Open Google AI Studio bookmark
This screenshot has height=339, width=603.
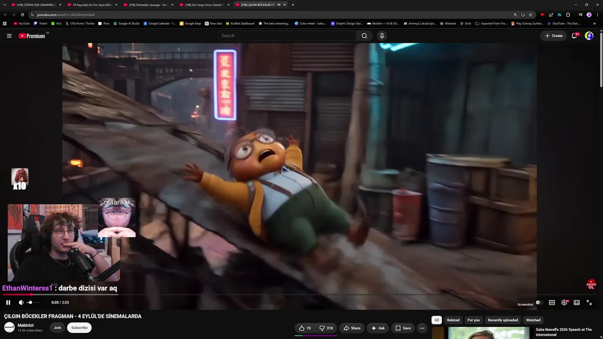[x=126, y=24]
